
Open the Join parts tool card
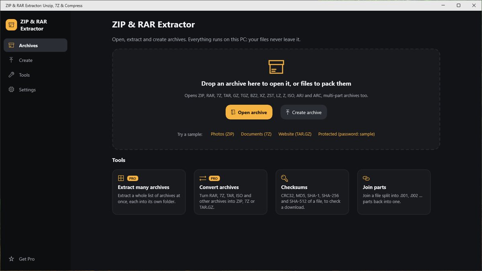[x=394, y=192]
